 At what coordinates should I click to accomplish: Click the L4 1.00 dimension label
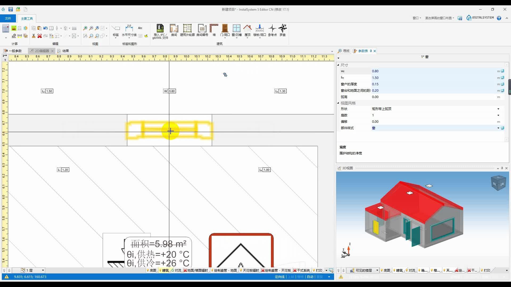pyautogui.click(x=265, y=170)
